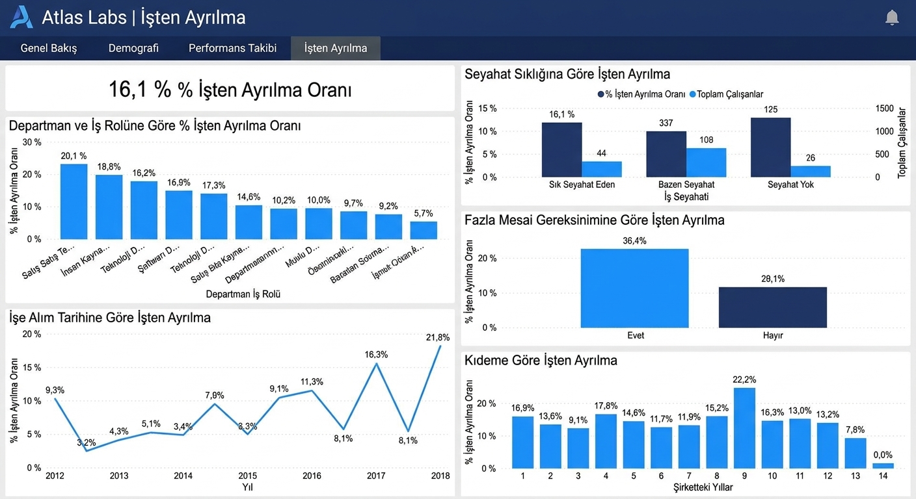Click the 'Atlas Labs | İşten Ayrılma' header title
916x499 pixels.
tap(144, 18)
